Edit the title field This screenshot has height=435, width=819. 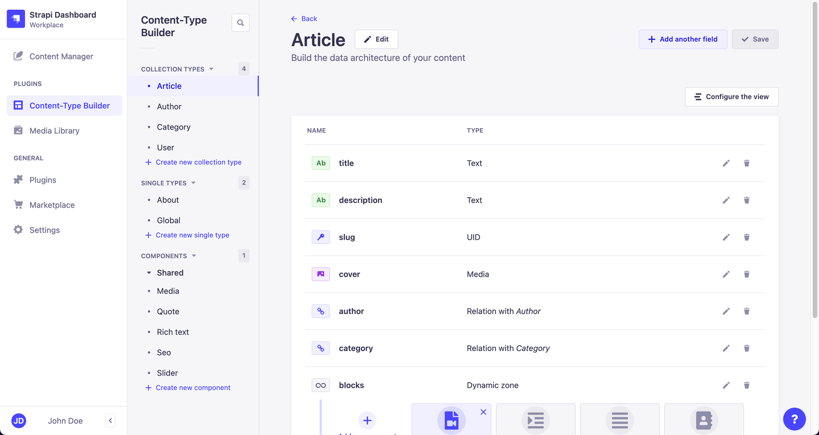pos(726,163)
